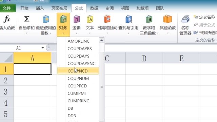Select the highlighted COUPNCD function
Screen dimensions: 217x122
coord(78,71)
